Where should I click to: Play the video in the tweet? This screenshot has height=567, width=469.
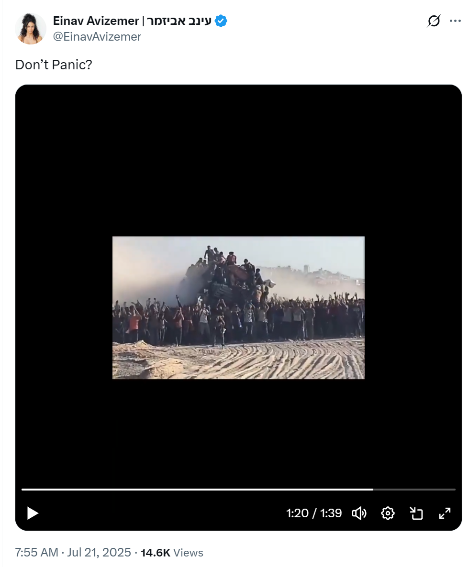[33, 513]
